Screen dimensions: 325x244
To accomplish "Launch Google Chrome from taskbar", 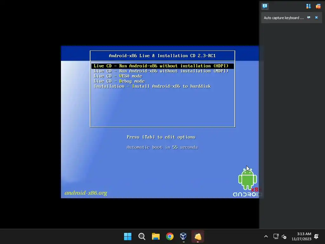I will [170, 236].
